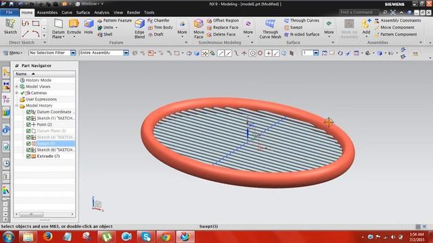Sort by the Name column header

coord(45,74)
